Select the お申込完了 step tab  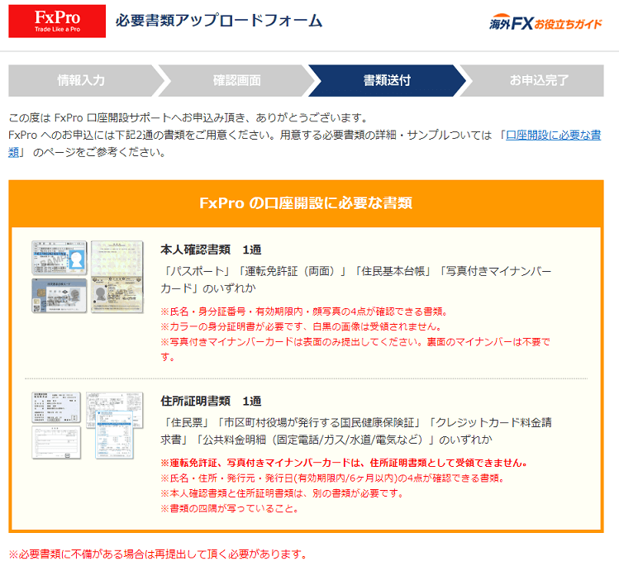[x=539, y=80]
